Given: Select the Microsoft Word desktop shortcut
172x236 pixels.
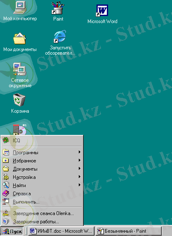Looking at the screenshot, I should (102, 10).
